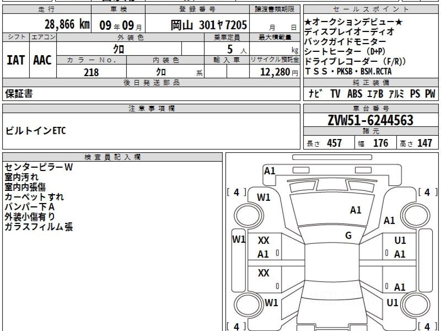
Task: Select the mileage value 28,866 km
Action: pyautogui.click(x=67, y=25)
